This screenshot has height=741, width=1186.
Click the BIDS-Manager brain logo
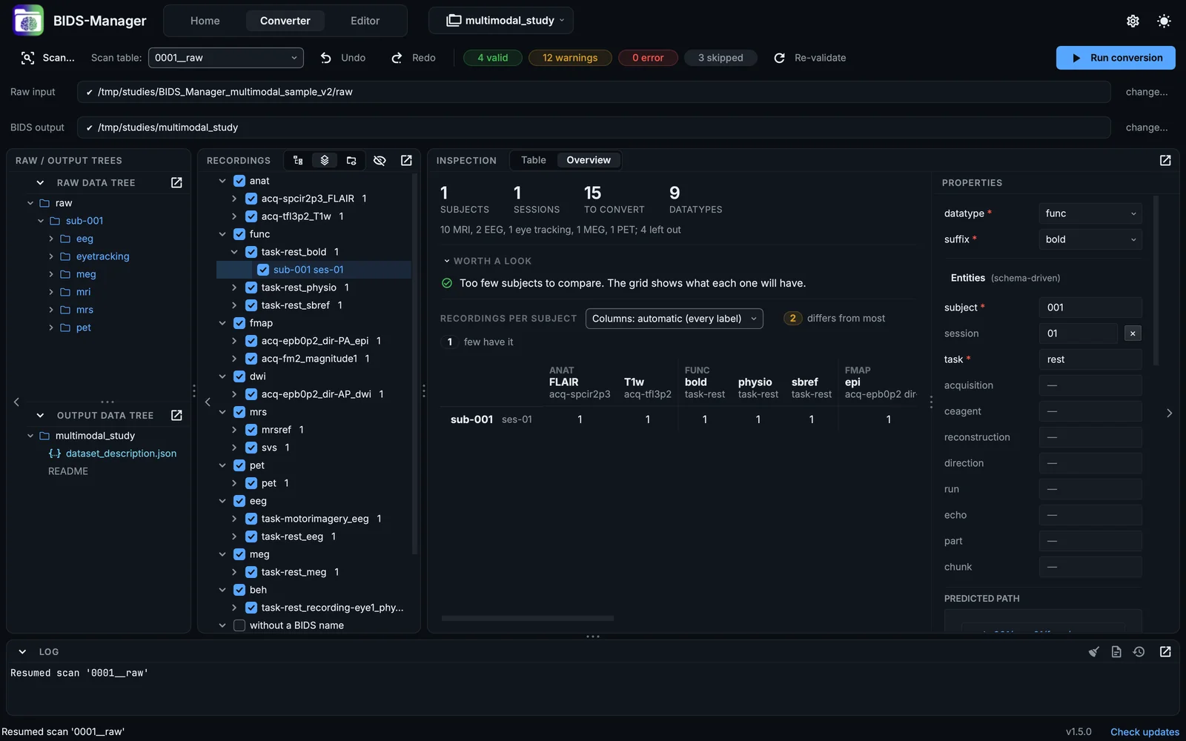point(28,21)
